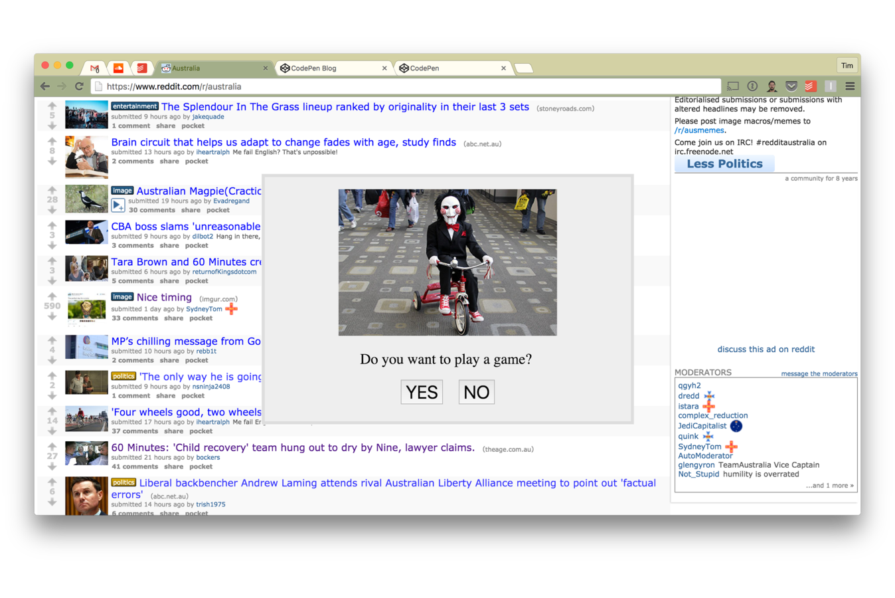Image resolution: width=895 pixels, height=598 pixels.
Task: Click the browser forward arrow
Action: [62, 86]
